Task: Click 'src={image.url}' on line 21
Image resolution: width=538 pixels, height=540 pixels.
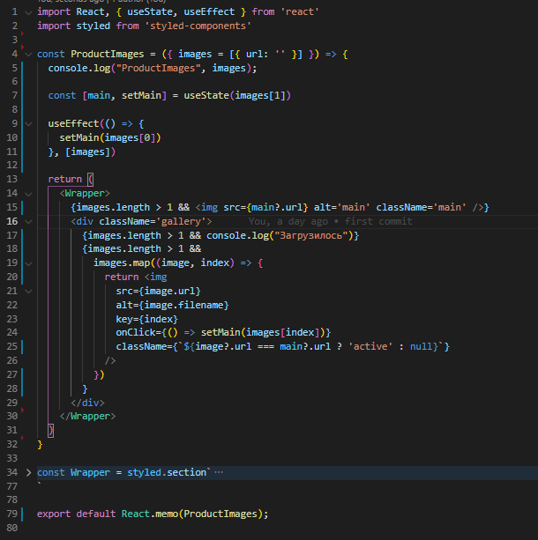Action: pyautogui.click(x=158, y=292)
